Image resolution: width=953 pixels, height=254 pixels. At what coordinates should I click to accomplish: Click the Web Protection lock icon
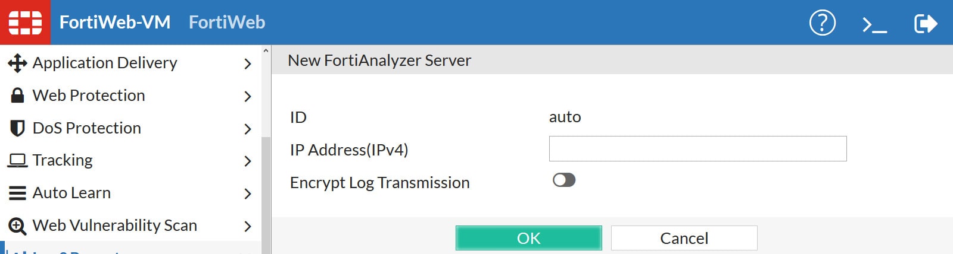click(x=17, y=96)
